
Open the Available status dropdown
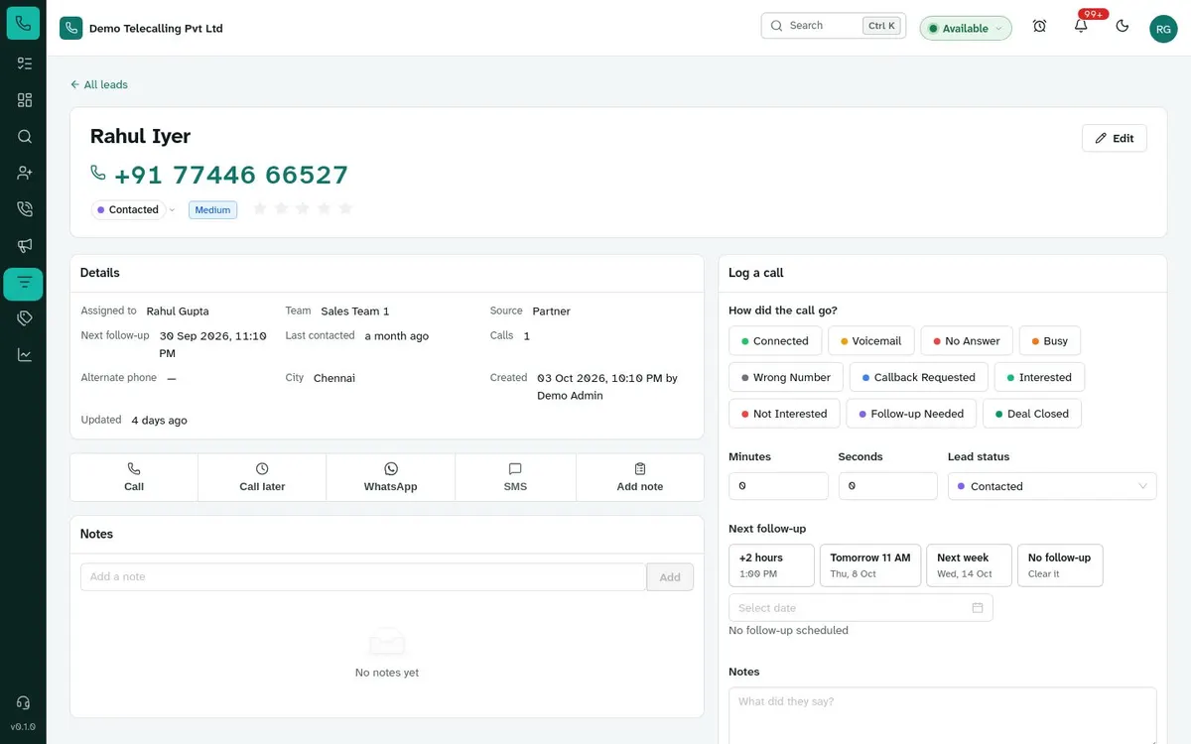pos(966,29)
